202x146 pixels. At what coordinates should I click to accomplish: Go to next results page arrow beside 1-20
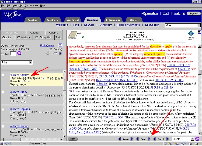coord(60,53)
